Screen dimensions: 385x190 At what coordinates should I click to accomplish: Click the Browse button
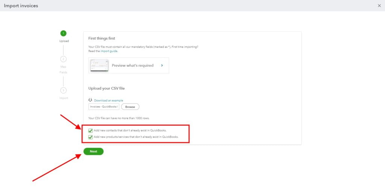tap(130, 107)
